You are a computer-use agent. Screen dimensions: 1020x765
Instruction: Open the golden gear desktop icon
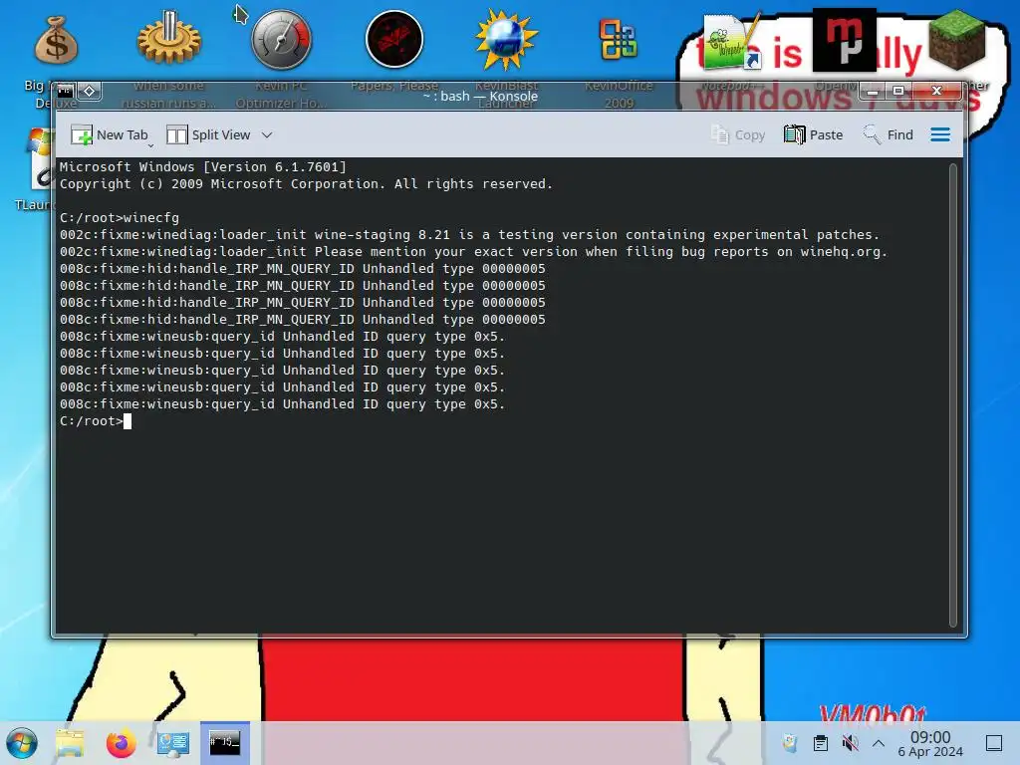(x=169, y=39)
